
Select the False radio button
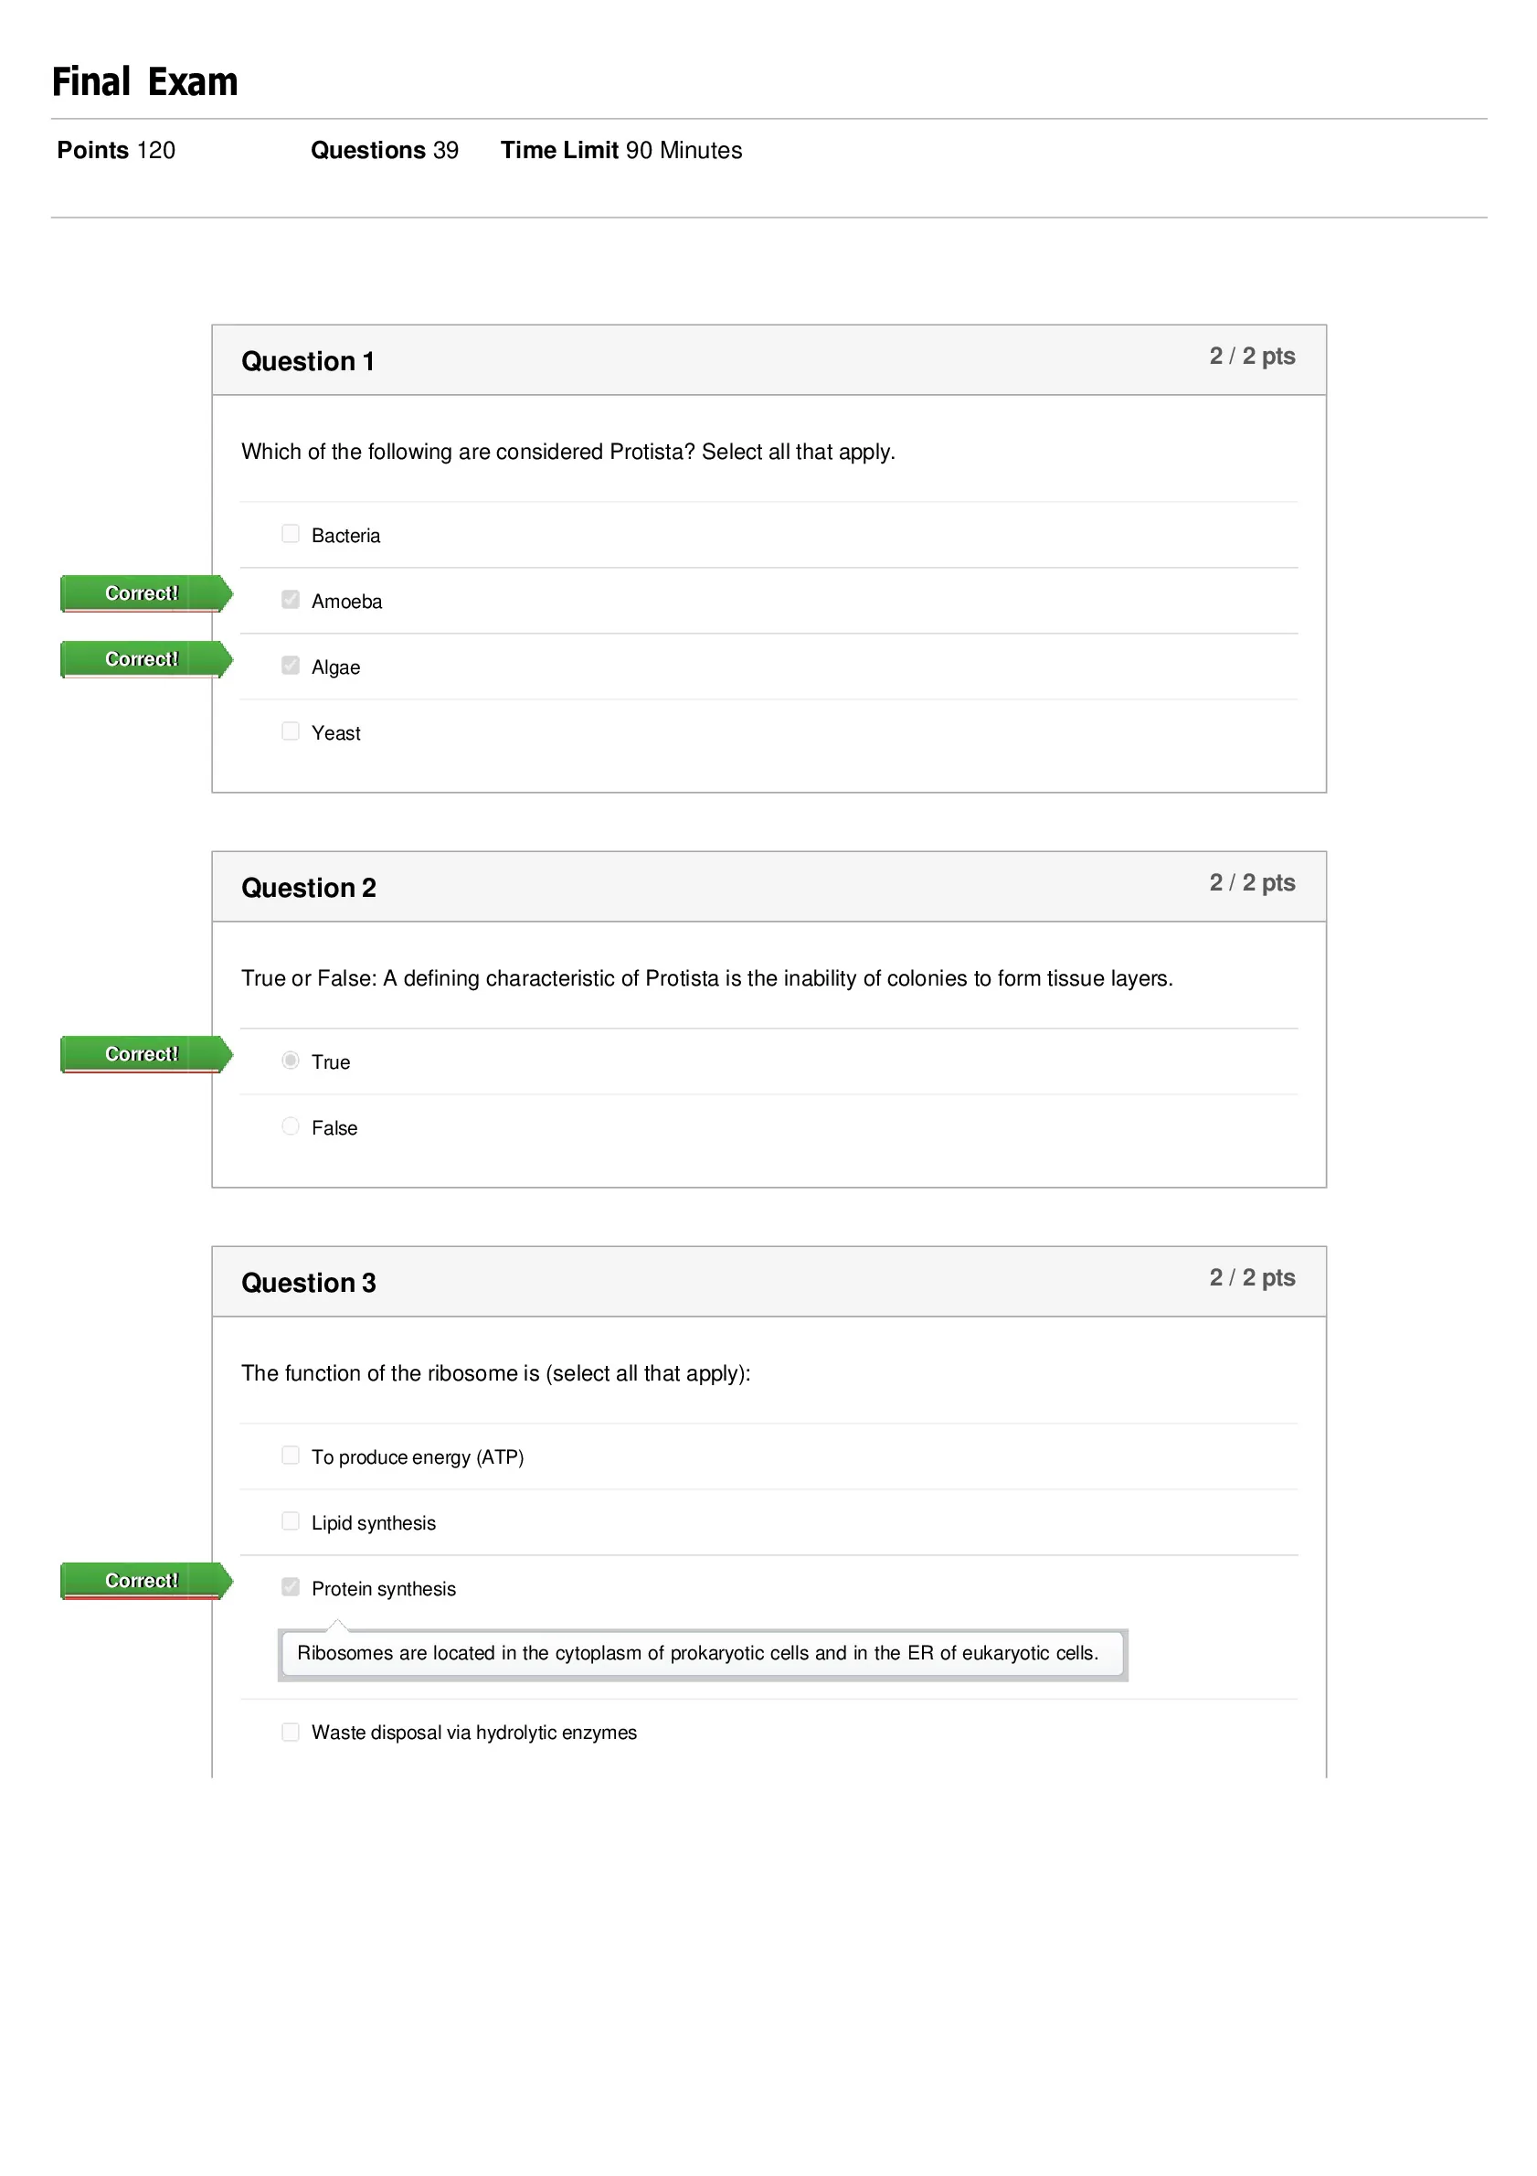tap(291, 1125)
